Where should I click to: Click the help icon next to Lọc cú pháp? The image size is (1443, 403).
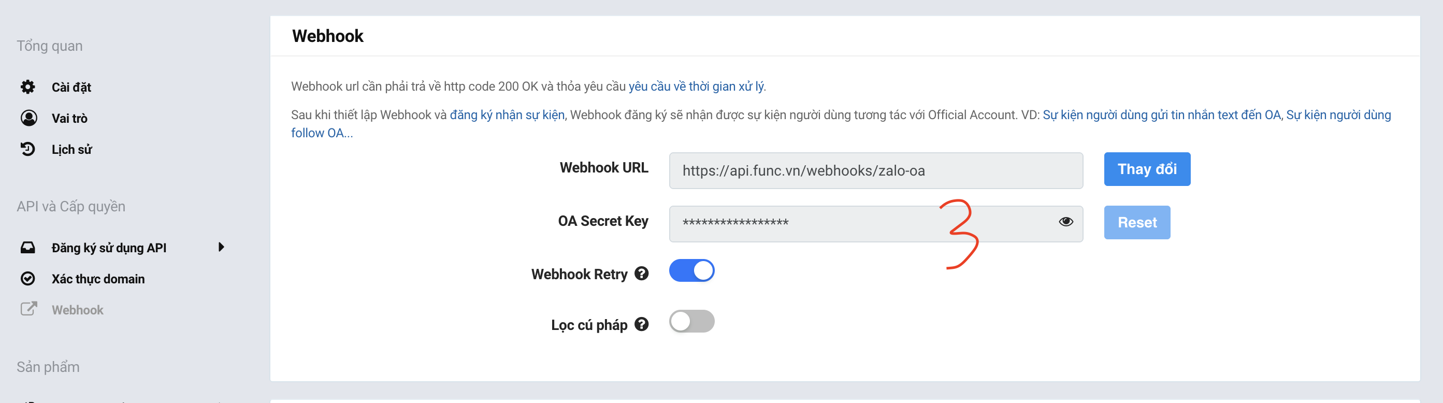click(641, 325)
